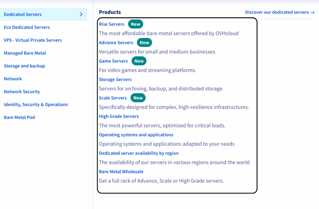Image resolution: width=319 pixels, height=209 pixels.
Task: Open Eco Dedicated Servers category
Action: [x=26, y=27]
